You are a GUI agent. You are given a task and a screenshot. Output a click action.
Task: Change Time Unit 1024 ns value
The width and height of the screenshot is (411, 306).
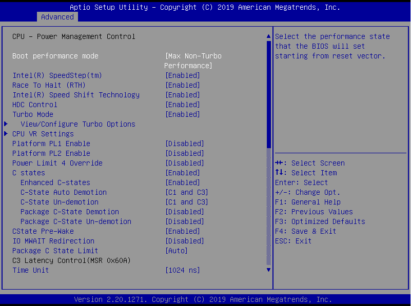tap(182, 270)
